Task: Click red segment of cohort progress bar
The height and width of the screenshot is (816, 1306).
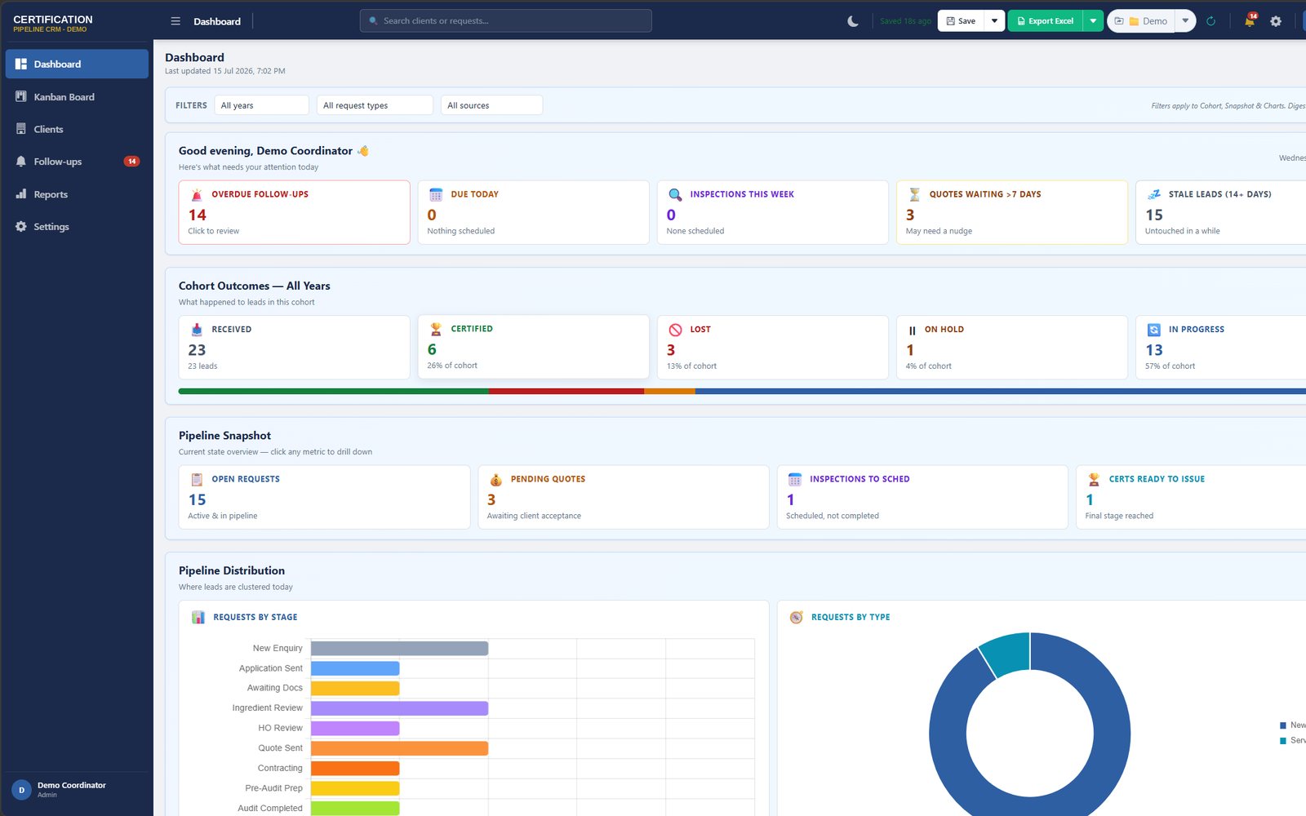Action: [x=566, y=391]
